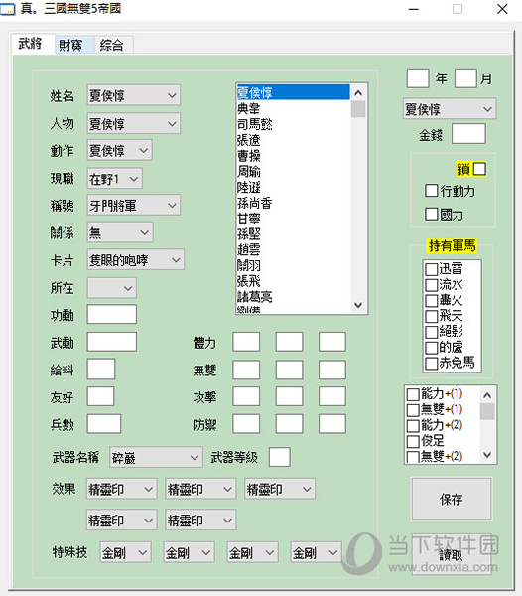
Task: Select 孫尚香 in the character list
Action: [x=293, y=203]
